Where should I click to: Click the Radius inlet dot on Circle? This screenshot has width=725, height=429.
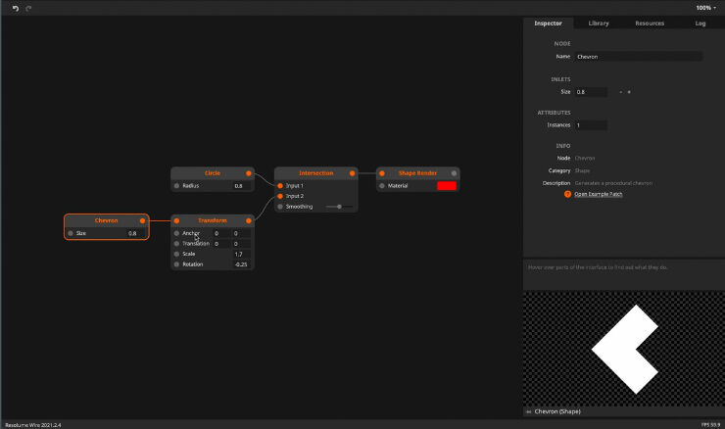point(177,185)
